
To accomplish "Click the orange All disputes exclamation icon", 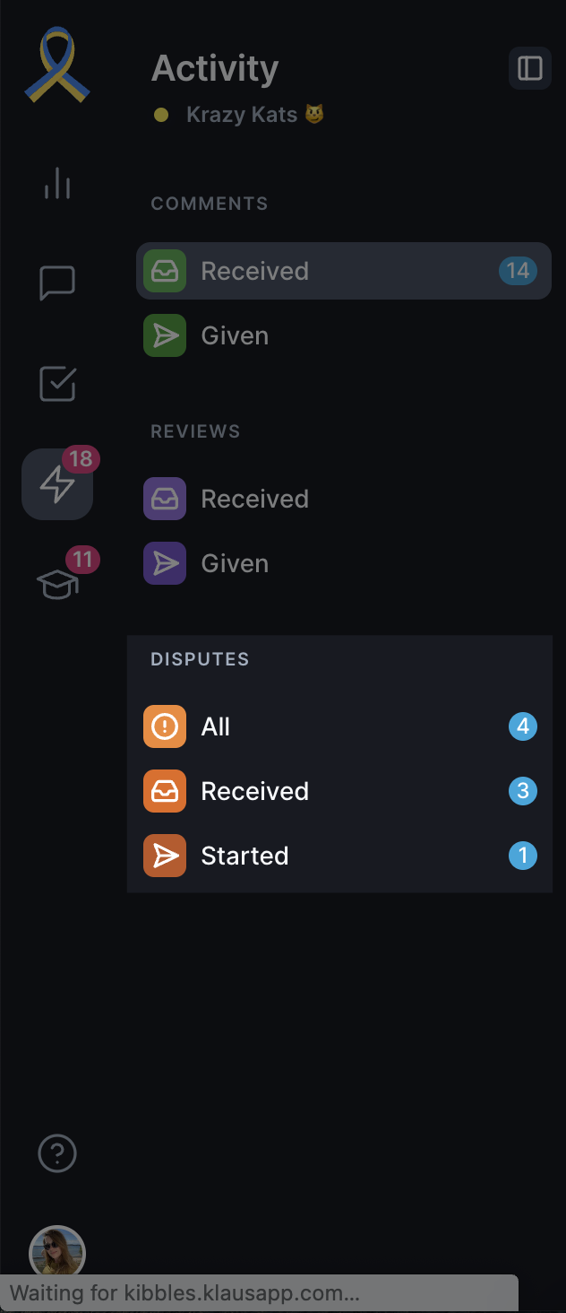I will pos(165,726).
